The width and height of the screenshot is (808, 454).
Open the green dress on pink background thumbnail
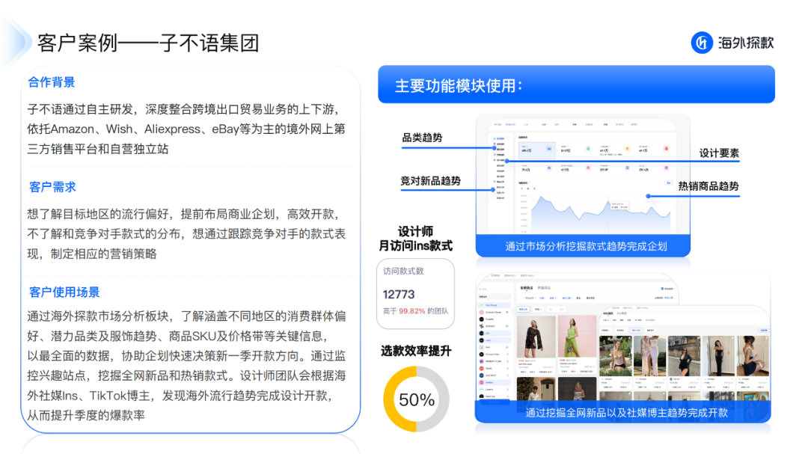[577, 337]
